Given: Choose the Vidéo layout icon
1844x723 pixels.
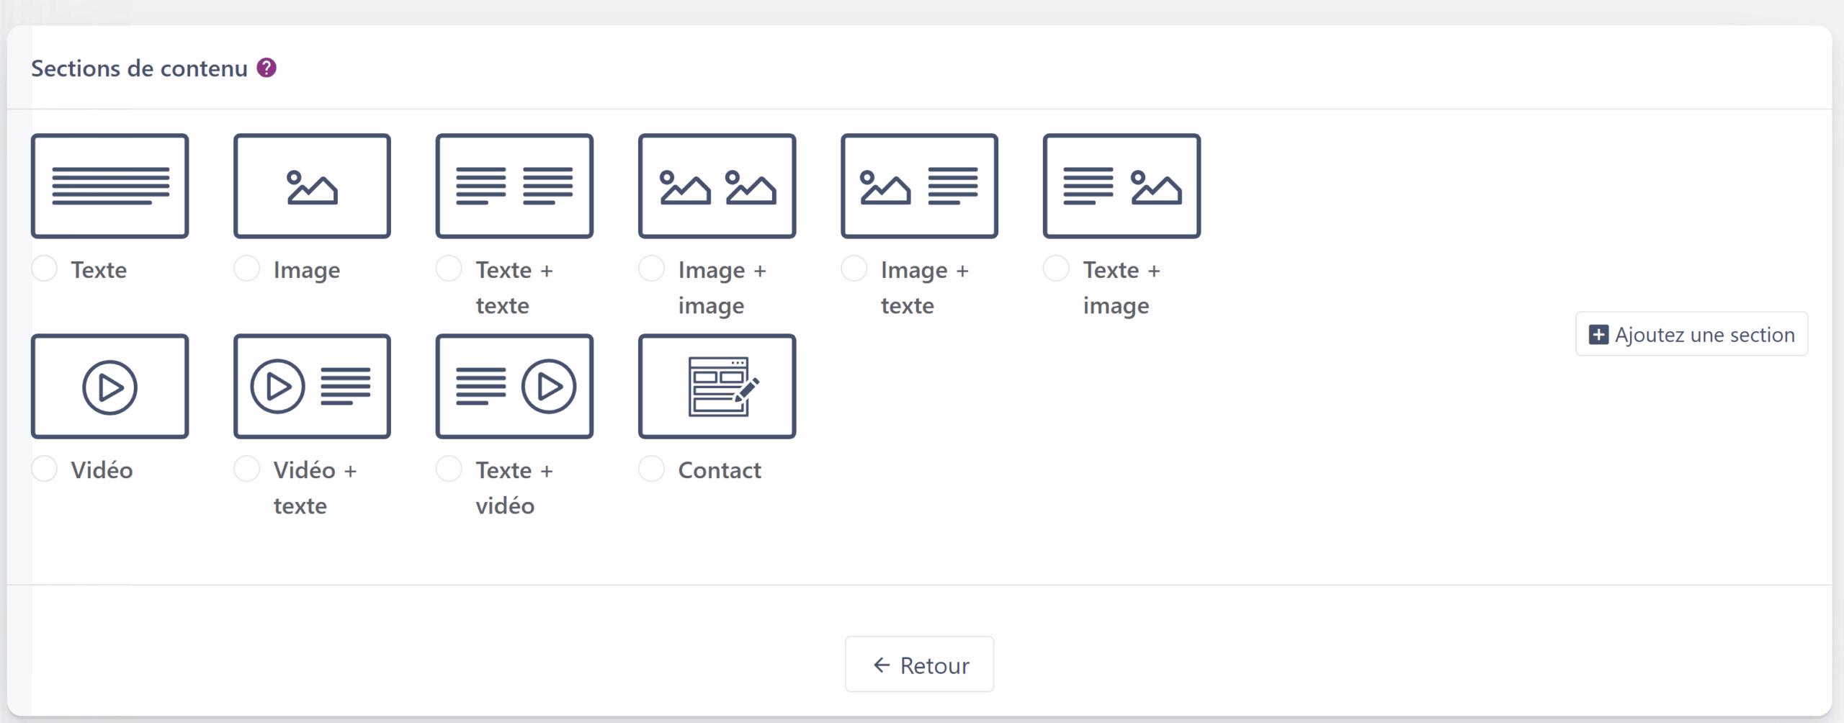Looking at the screenshot, I should tap(109, 386).
